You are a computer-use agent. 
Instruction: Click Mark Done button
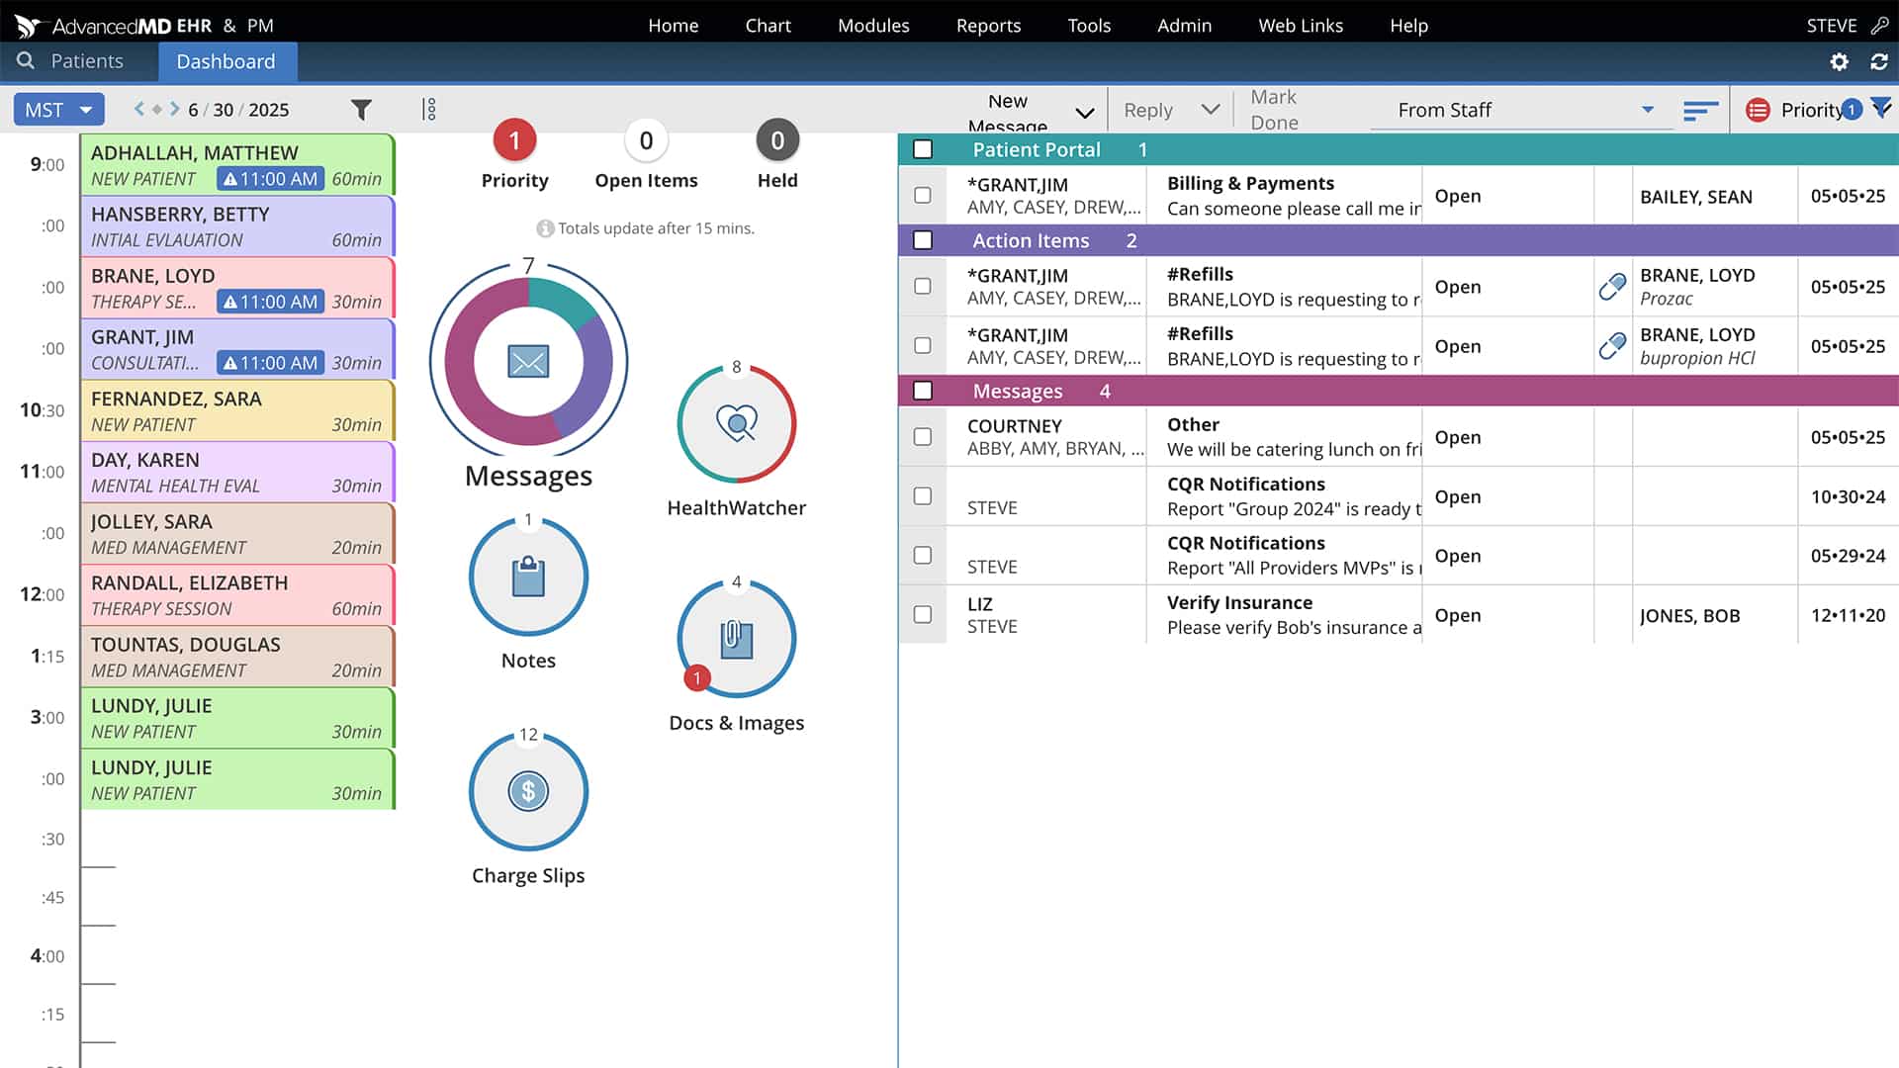(x=1274, y=110)
